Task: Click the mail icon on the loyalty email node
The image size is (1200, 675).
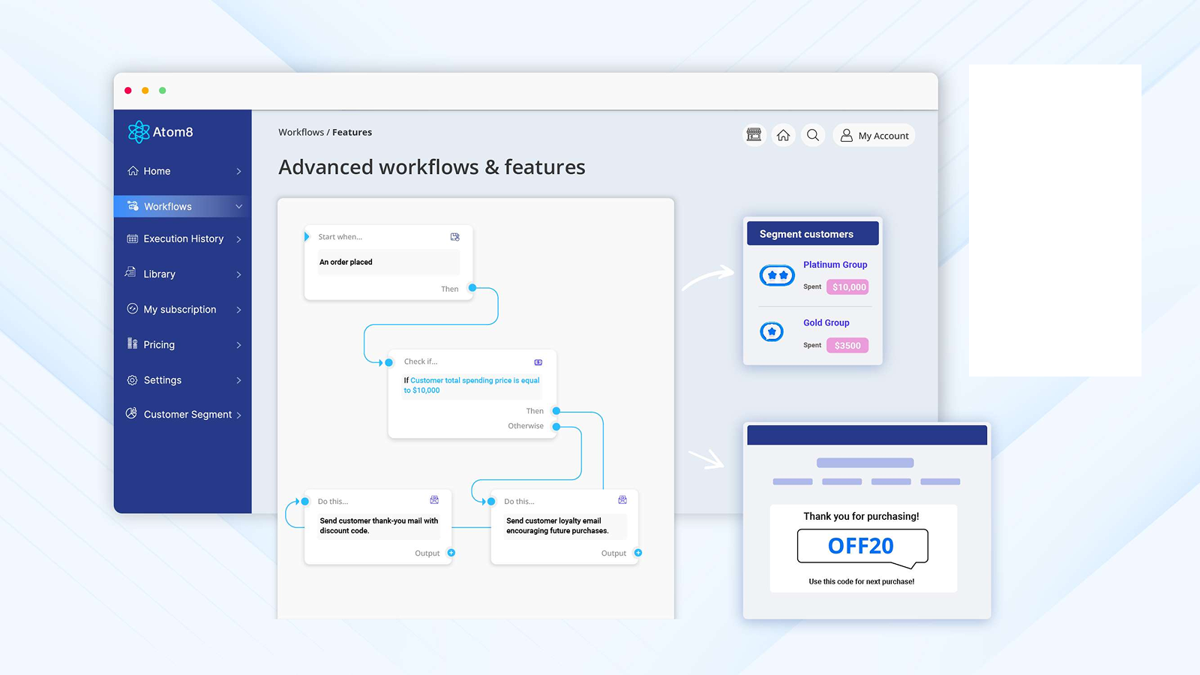Action: (622, 499)
